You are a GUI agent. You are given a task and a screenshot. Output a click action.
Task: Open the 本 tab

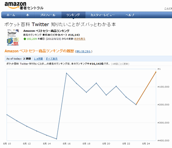point(28,15)
